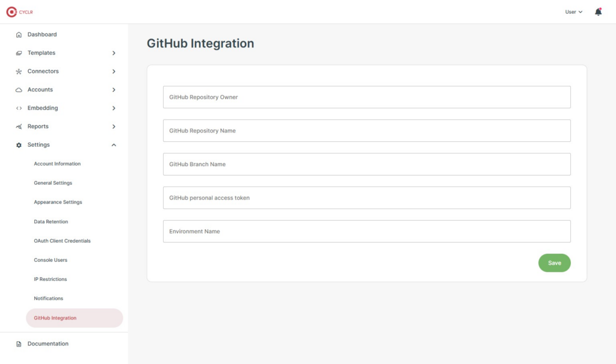The height and width of the screenshot is (364, 616).
Task: Expand the Connectors chevron
Action: click(x=114, y=72)
